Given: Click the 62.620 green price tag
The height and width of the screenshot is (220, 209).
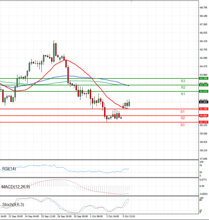Looking at the screenshot, I should [x=203, y=91].
